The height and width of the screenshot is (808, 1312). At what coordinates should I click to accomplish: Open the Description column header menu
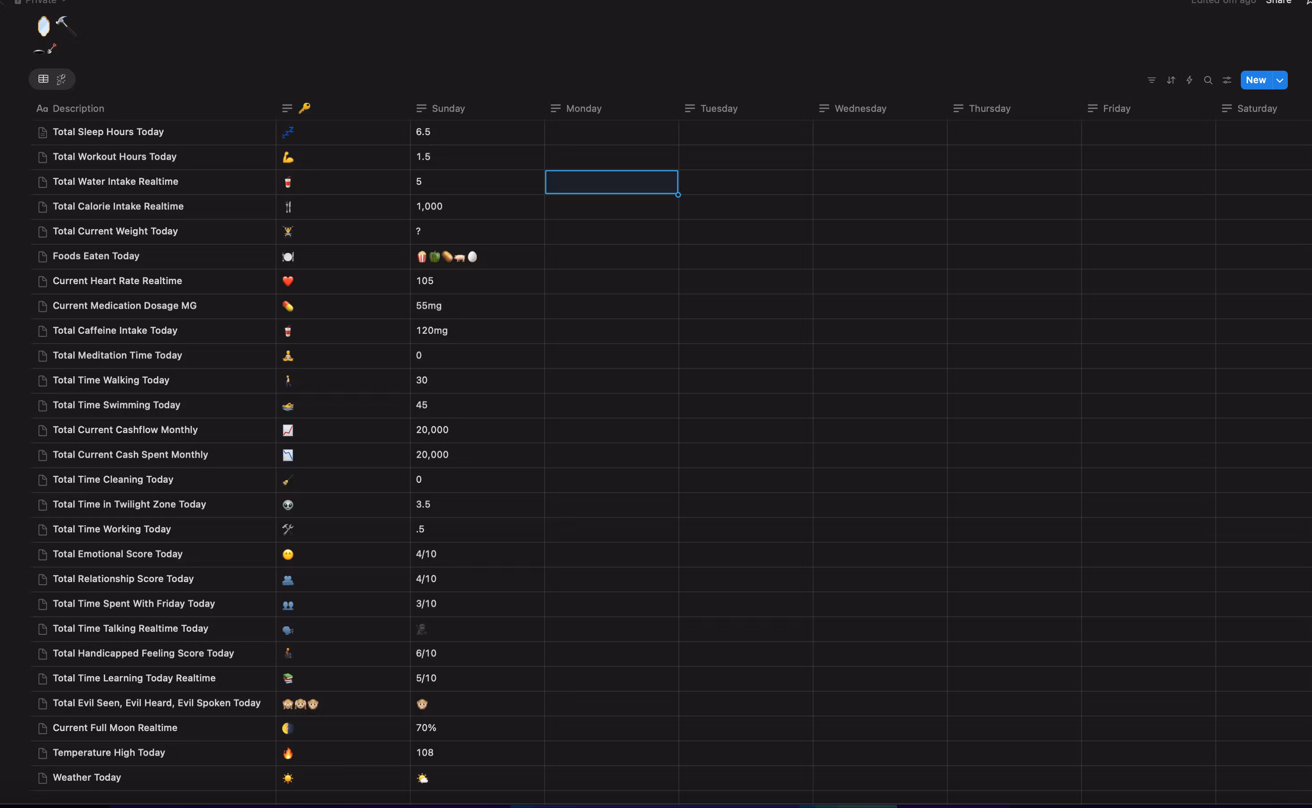click(x=78, y=108)
